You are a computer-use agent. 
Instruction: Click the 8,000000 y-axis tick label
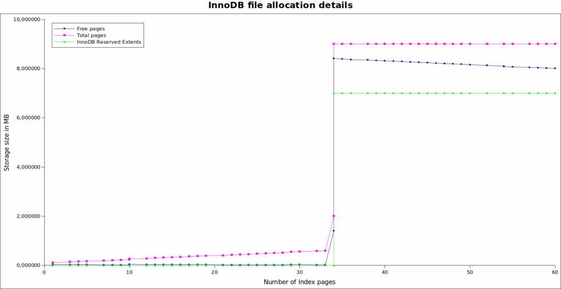click(27, 68)
